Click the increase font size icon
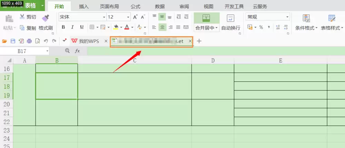 coord(135,17)
